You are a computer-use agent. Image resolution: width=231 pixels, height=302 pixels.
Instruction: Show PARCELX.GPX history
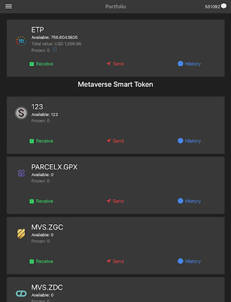[x=189, y=201]
